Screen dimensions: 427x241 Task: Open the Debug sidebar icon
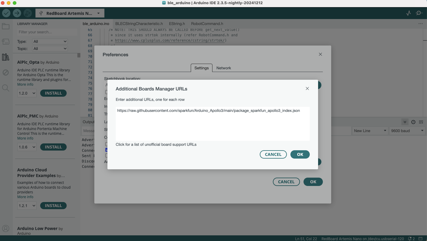tap(6, 72)
